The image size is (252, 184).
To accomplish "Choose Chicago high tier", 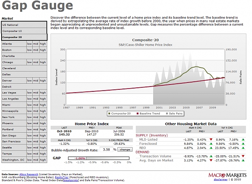I will 43,62.
